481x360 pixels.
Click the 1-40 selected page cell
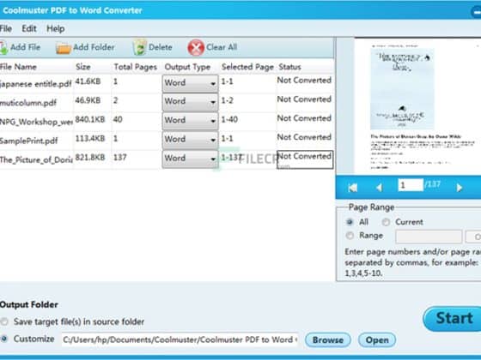(x=229, y=119)
